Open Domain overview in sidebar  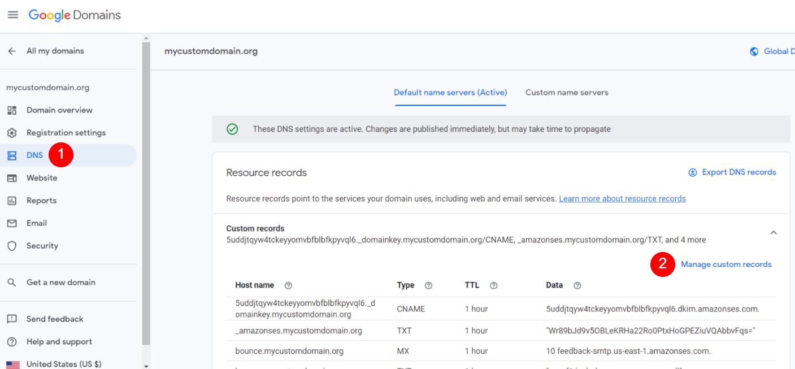point(59,110)
